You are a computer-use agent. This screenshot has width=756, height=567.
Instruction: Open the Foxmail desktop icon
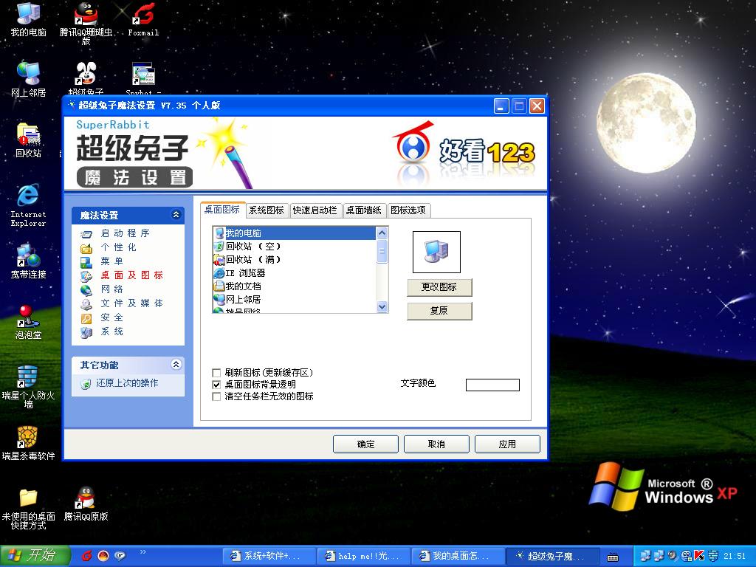click(143, 19)
